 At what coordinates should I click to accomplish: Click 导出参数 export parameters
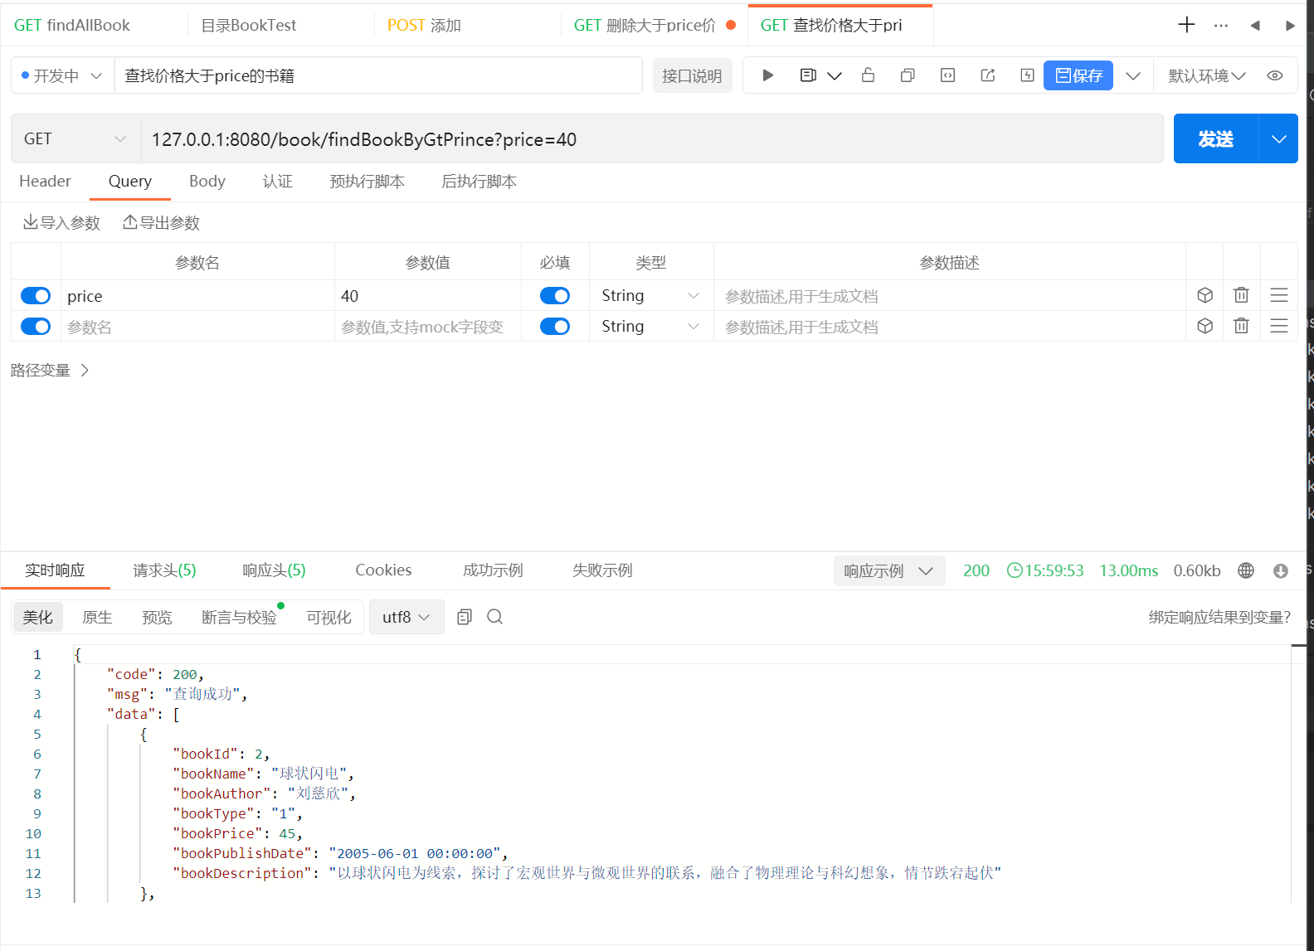(161, 222)
